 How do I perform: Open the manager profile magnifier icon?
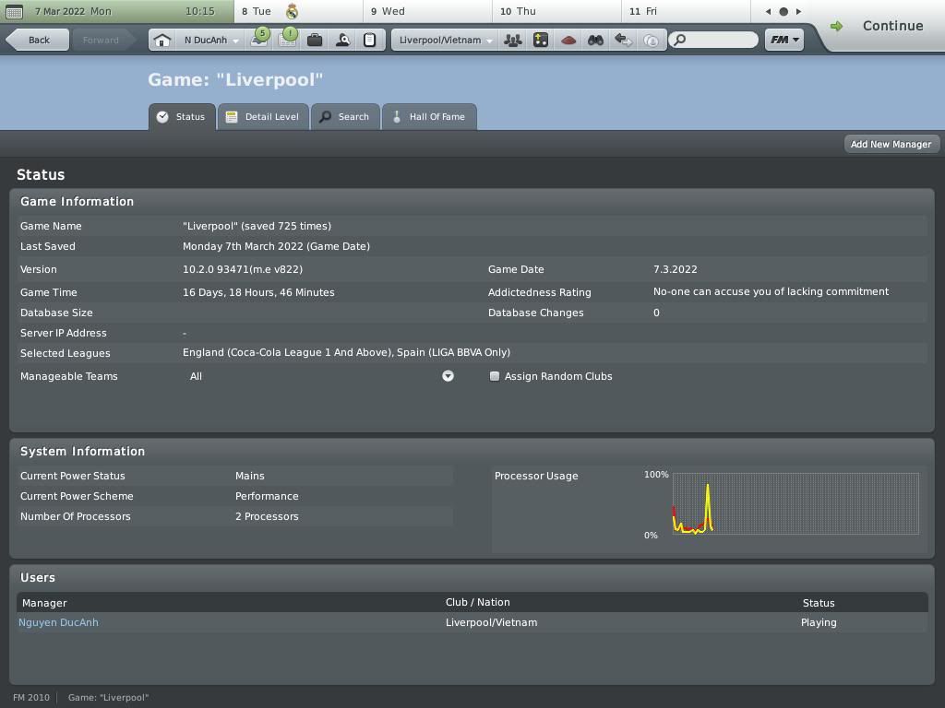pos(342,41)
